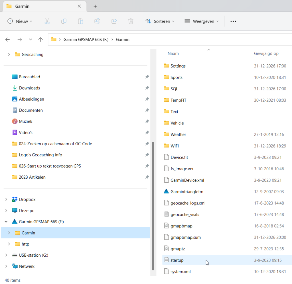Unpin Bureaublad using its pin icon

pyautogui.click(x=147, y=77)
